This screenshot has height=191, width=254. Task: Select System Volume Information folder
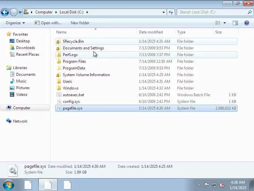pyautogui.click(x=86, y=75)
